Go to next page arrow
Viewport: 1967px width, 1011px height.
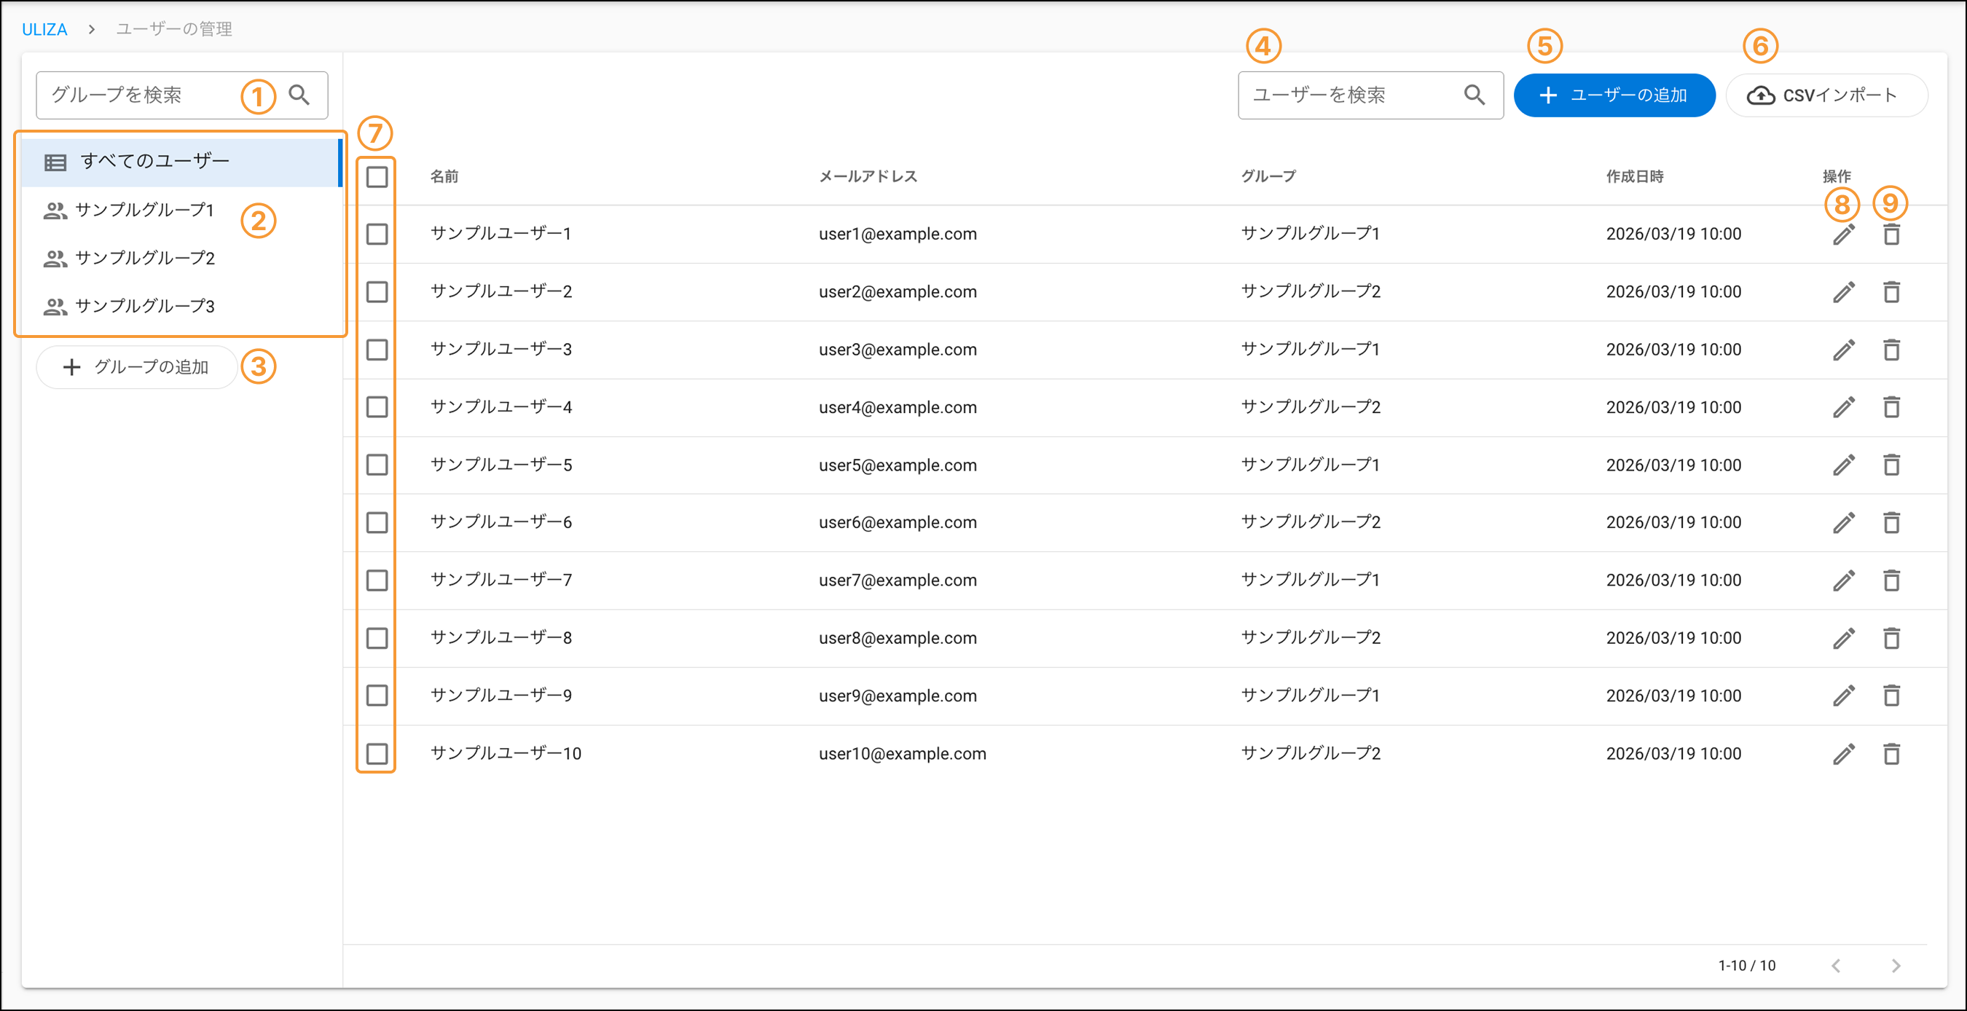1895,965
